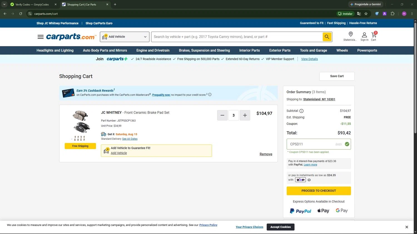Open Tools and Garage menu
This screenshot has height=234, width=417.
(x=313, y=50)
